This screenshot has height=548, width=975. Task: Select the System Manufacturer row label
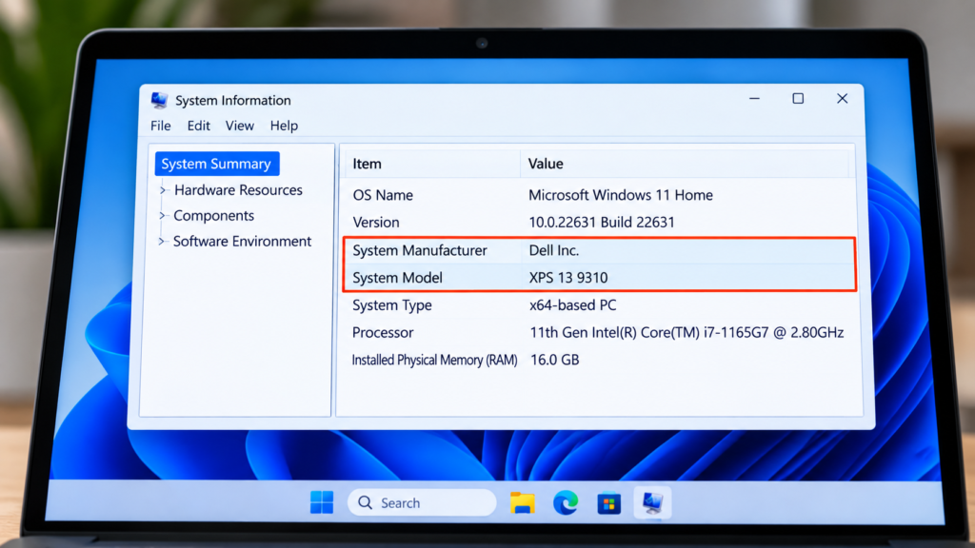420,250
